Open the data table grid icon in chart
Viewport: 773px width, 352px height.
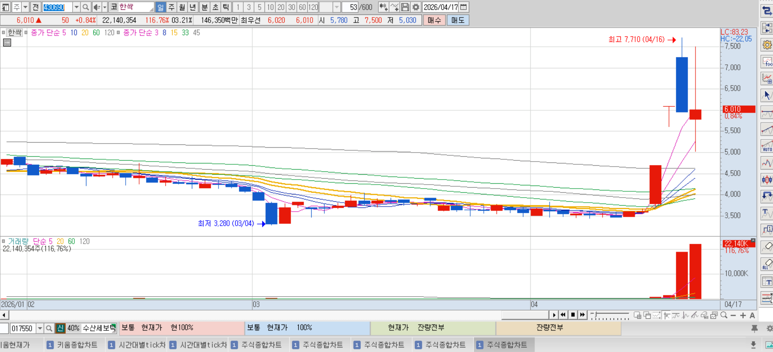click(7, 43)
